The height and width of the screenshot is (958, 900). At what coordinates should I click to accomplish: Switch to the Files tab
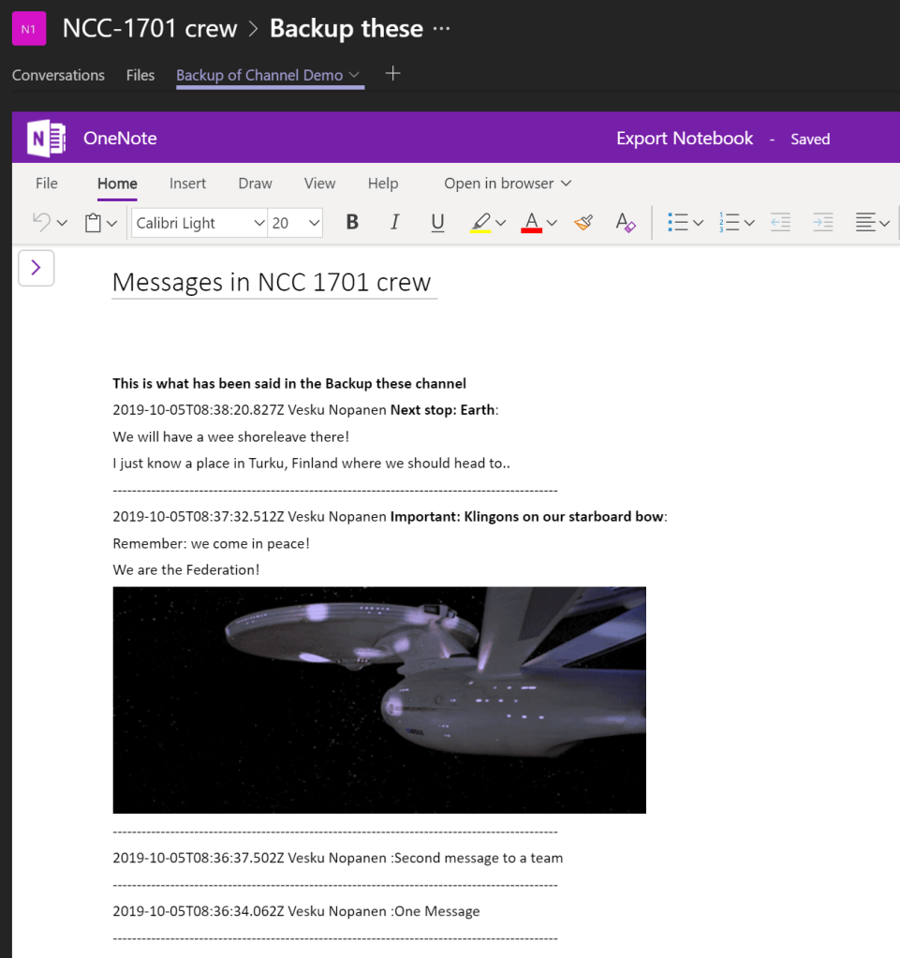point(140,75)
